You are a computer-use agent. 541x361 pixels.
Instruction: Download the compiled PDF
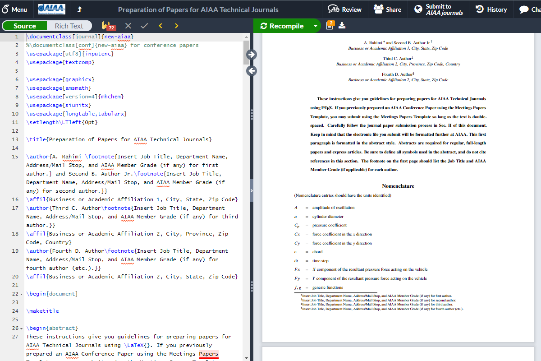(x=342, y=26)
